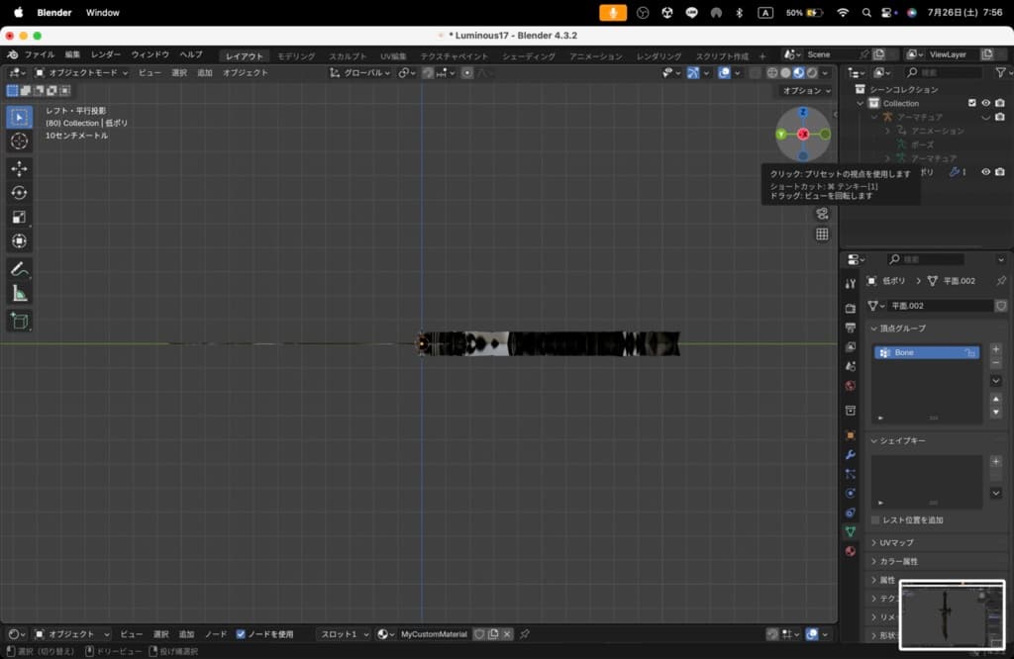Toggle the orthographic/perspective grid view icon
The width and height of the screenshot is (1014, 659).
click(822, 235)
